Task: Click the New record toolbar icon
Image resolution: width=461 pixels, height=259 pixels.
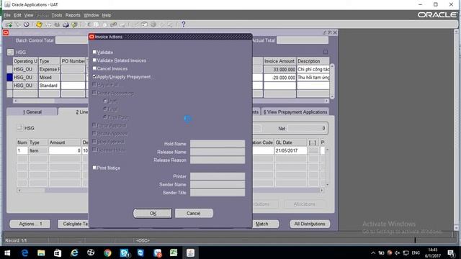Action: click(9, 24)
